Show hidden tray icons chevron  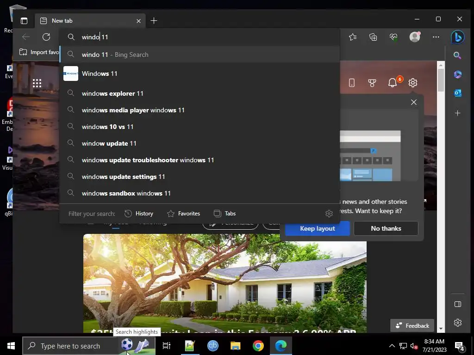point(392,346)
